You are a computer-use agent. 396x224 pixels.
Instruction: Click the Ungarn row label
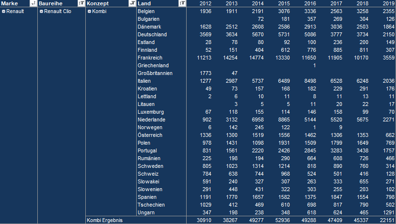(146, 213)
